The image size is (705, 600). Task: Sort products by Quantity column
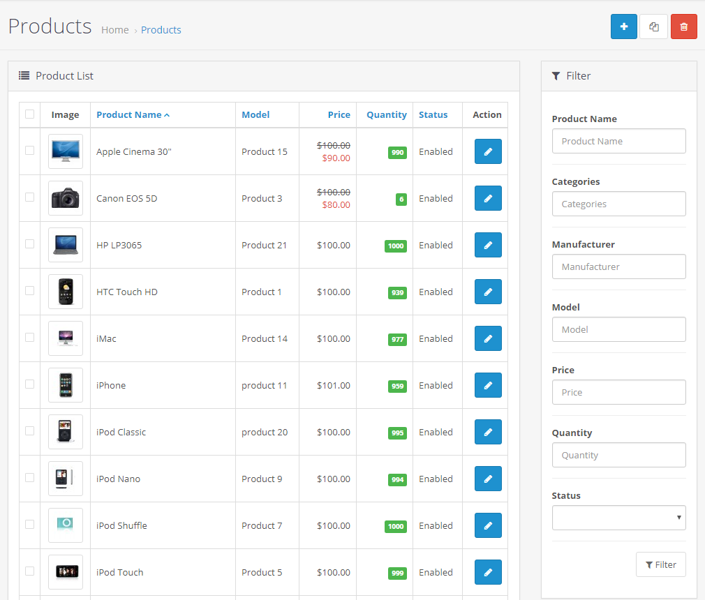click(387, 115)
